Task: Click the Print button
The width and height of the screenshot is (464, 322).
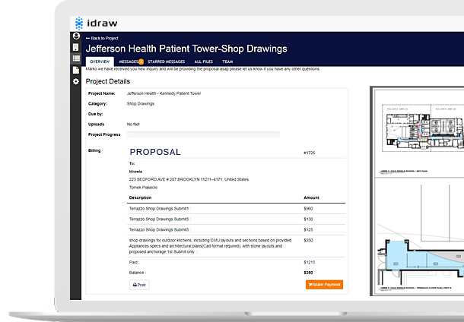Action: (139, 285)
